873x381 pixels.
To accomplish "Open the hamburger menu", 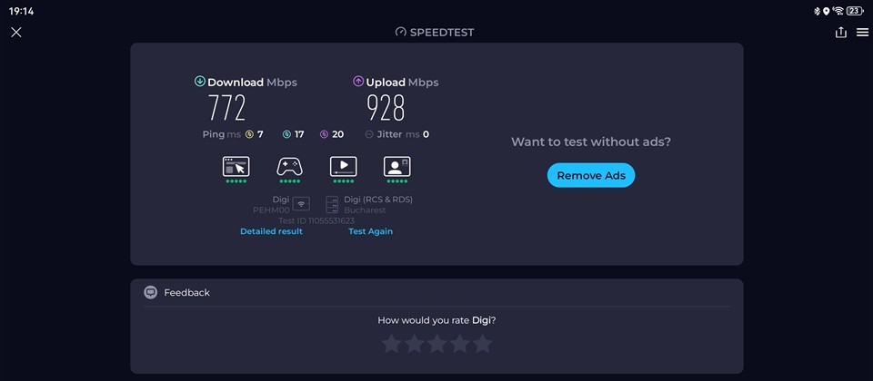I will click(x=862, y=32).
